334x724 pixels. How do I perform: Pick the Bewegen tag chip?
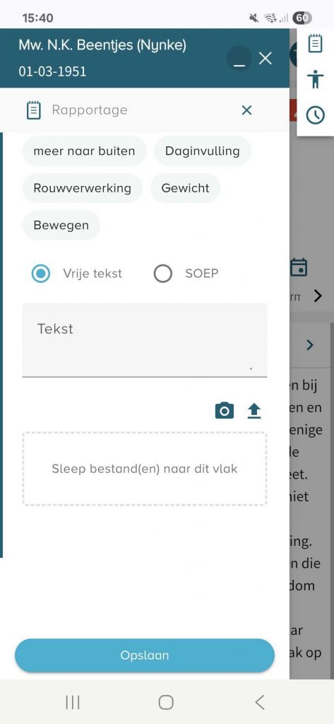pyautogui.click(x=61, y=226)
